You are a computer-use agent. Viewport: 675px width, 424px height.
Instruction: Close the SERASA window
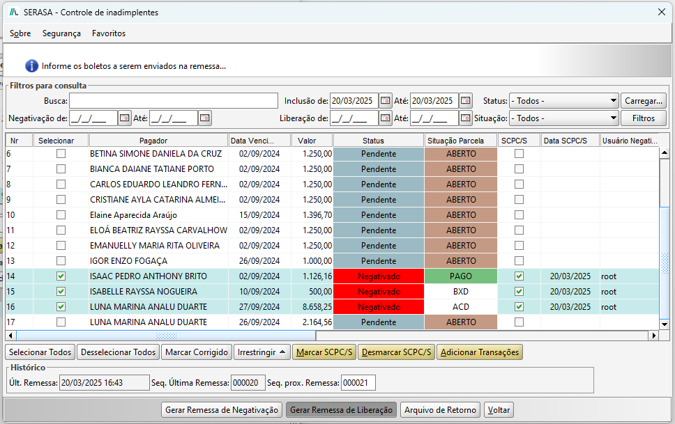(662, 12)
